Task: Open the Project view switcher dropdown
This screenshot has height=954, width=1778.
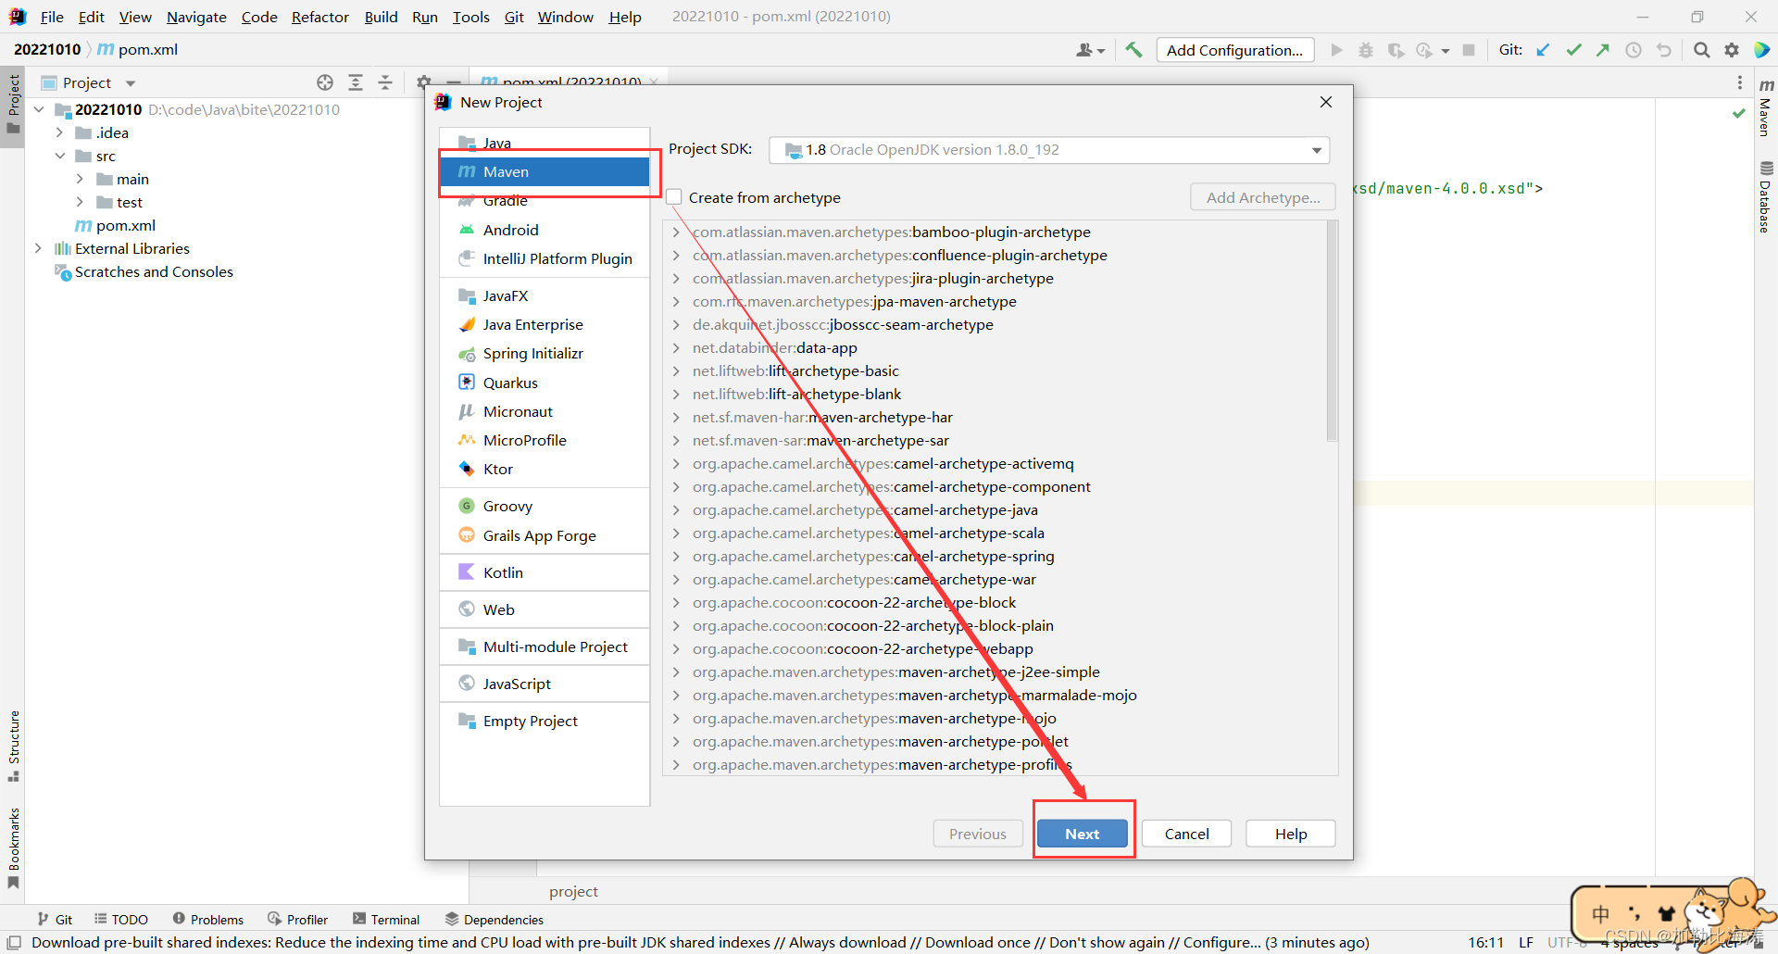Action: [x=129, y=82]
